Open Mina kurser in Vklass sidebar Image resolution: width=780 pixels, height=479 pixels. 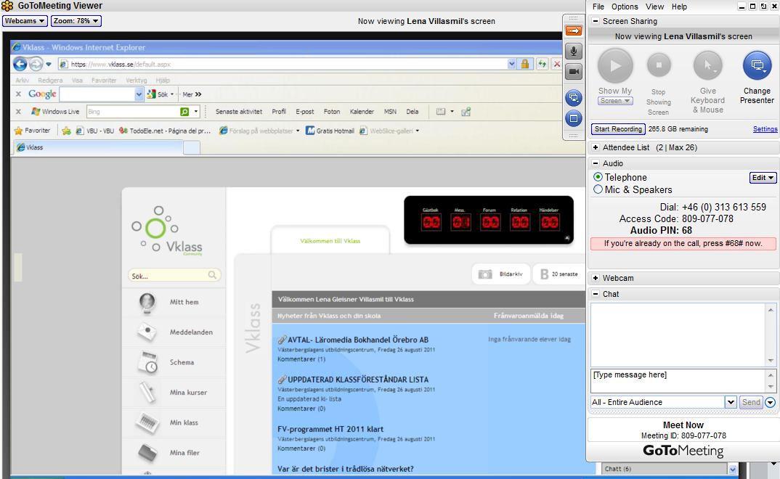173,393
